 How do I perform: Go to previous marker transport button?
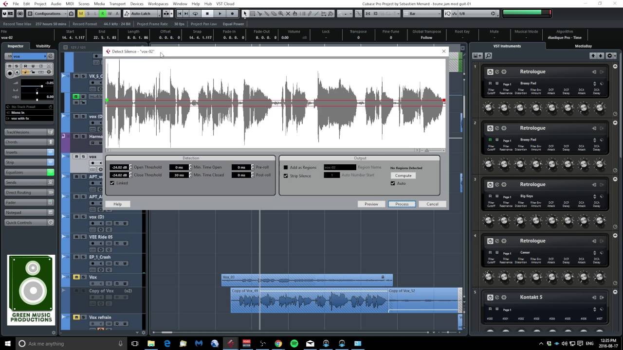[179, 14]
